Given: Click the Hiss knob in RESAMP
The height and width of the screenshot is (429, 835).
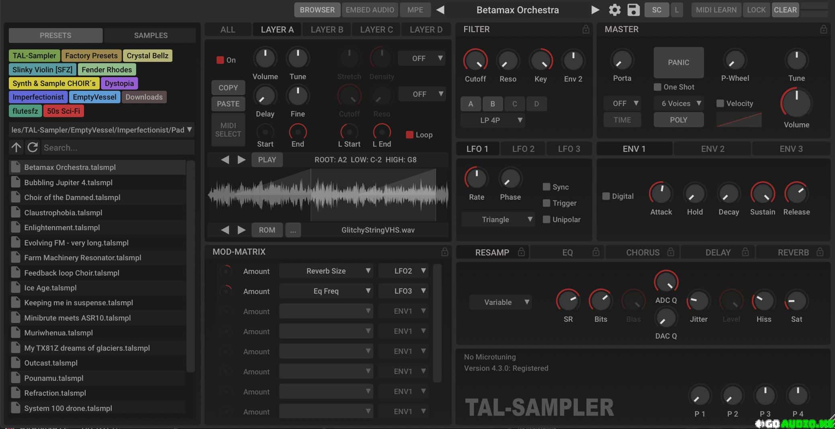Looking at the screenshot, I should tap(763, 301).
